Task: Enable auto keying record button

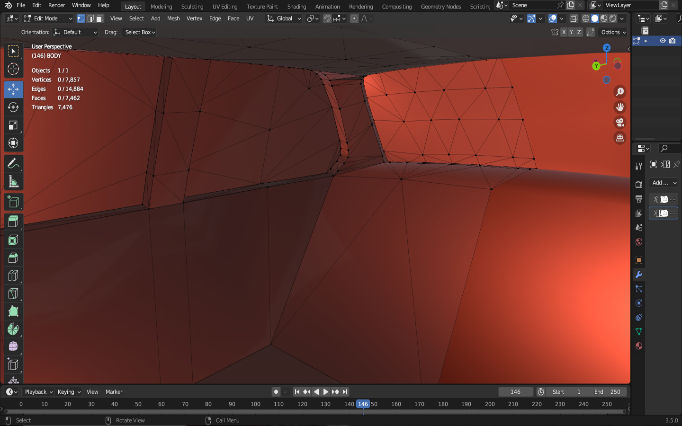Action: tap(276, 392)
